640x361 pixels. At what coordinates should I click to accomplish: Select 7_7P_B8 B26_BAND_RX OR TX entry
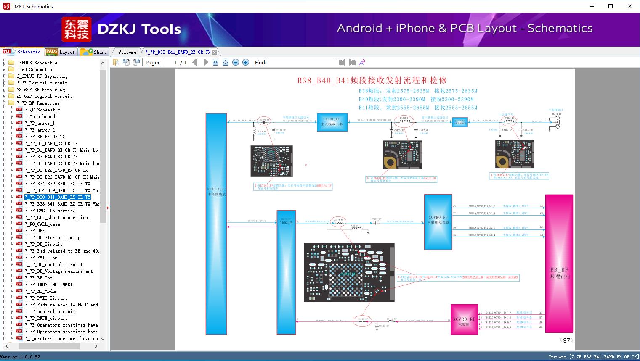[x=56, y=170]
